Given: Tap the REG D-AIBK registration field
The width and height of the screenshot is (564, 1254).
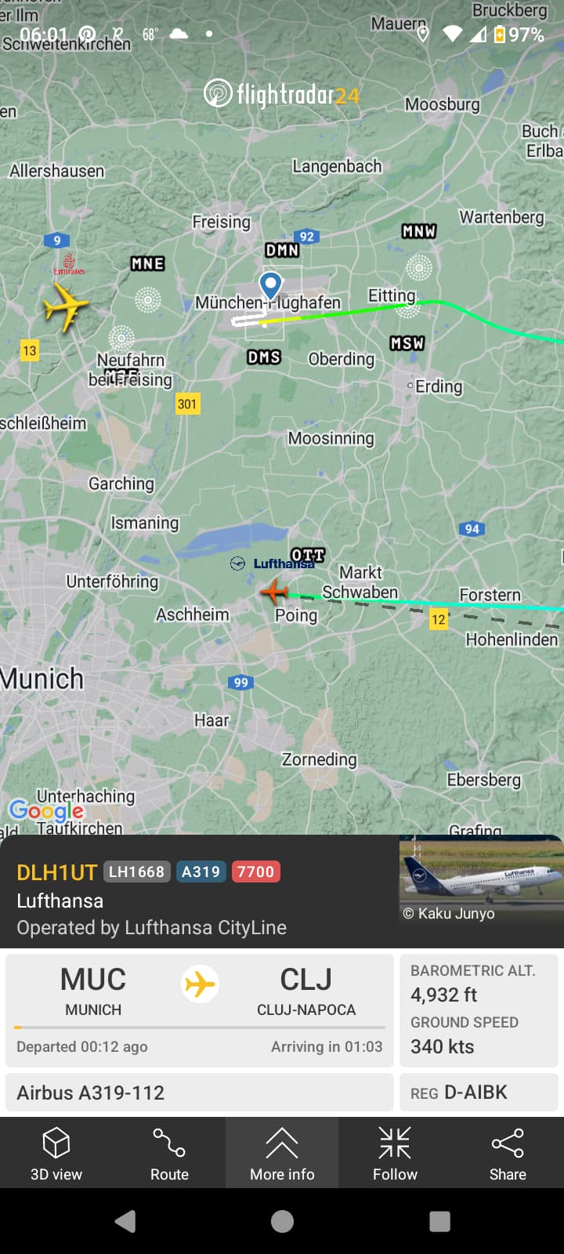Looking at the screenshot, I should tap(479, 1093).
